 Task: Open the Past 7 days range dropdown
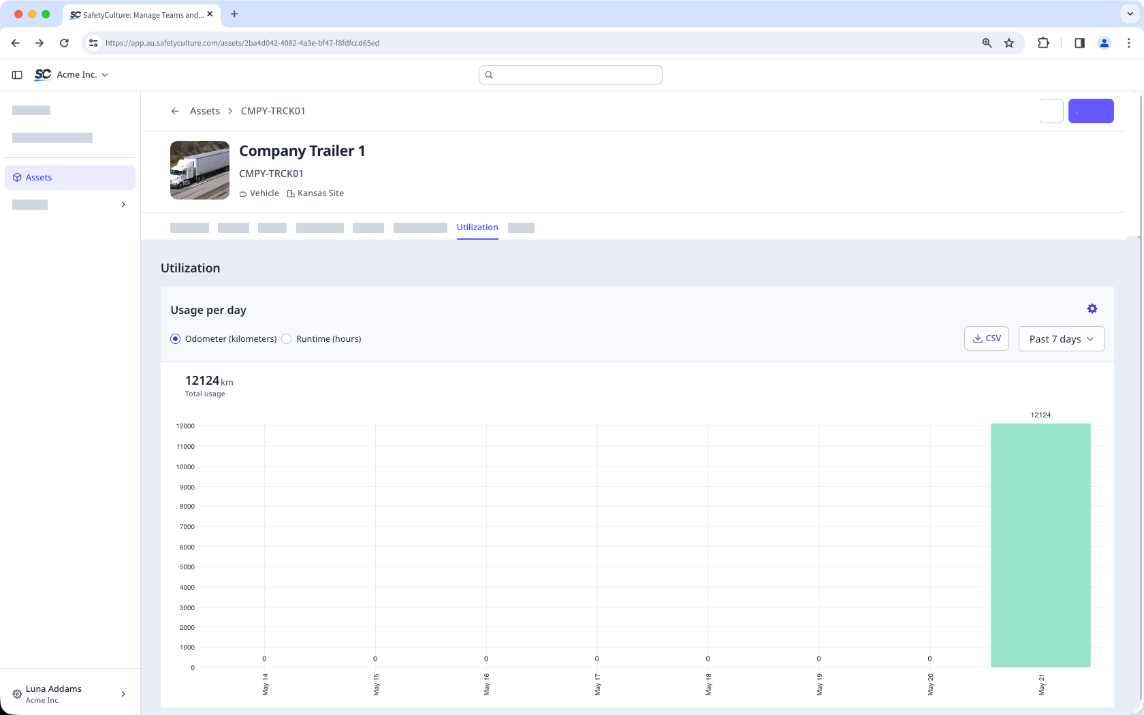click(x=1061, y=339)
